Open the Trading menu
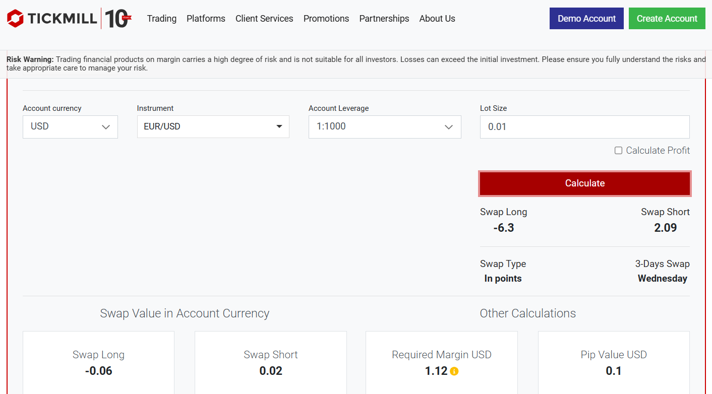This screenshot has height=394, width=712. click(x=162, y=19)
